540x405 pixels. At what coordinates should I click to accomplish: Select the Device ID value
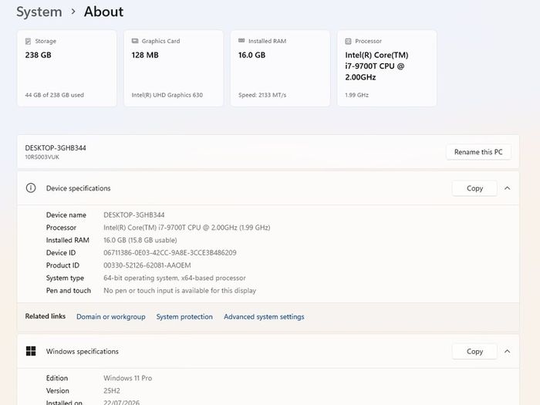170,253
